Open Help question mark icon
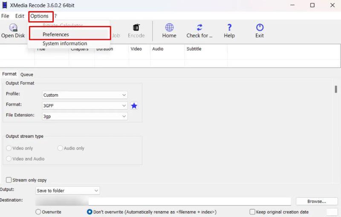 [229, 28]
